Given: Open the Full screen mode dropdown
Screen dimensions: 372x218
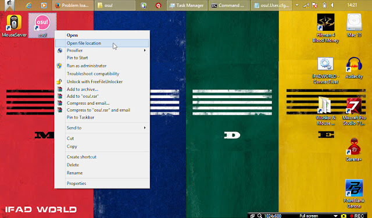Looking at the screenshot, I should pos(335,216).
